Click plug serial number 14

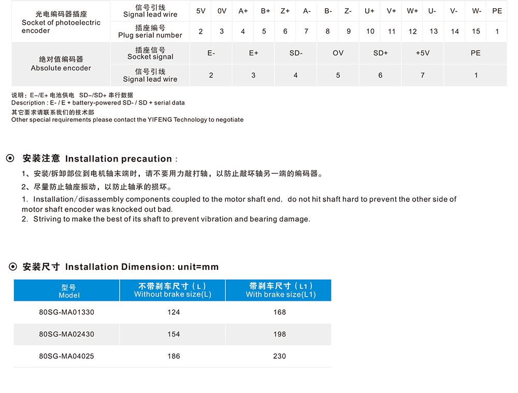pos(455,32)
